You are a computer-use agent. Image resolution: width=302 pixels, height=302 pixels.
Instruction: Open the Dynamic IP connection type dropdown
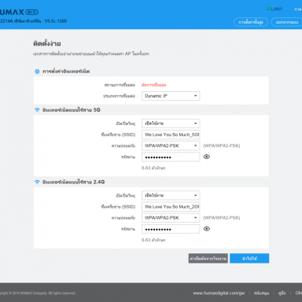pyautogui.click(x=171, y=96)
